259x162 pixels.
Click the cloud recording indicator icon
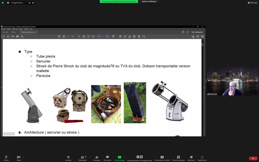tap(8, 3)
